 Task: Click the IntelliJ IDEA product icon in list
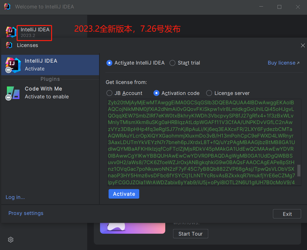coord(13,65)
